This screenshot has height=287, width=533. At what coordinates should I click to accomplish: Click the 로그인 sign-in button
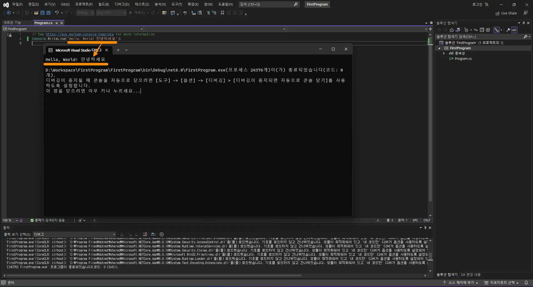480,4
